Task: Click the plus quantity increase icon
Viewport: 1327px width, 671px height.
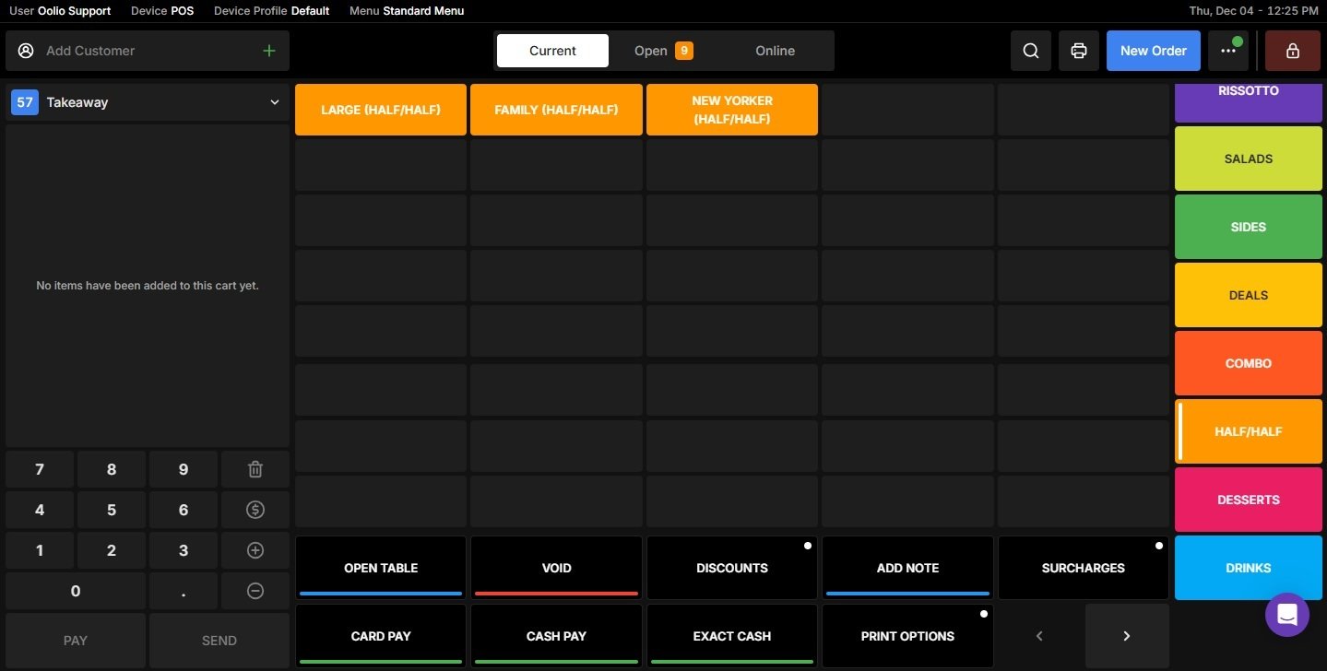Action: [255, 550]
